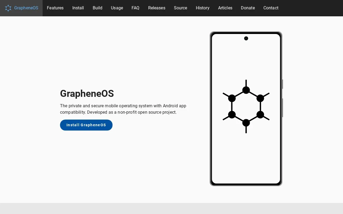
Task: Open the FAQ page
Action: pyautogui.click(x=135, y=8)
